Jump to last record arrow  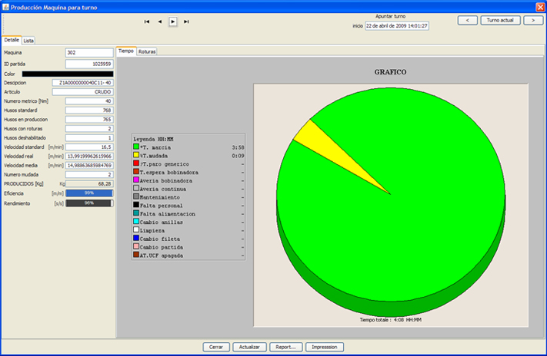[x=186, y=21]
